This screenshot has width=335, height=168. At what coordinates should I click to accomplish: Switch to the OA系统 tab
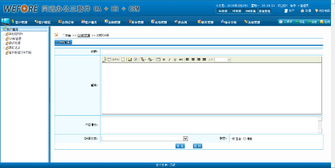point(223,11)
